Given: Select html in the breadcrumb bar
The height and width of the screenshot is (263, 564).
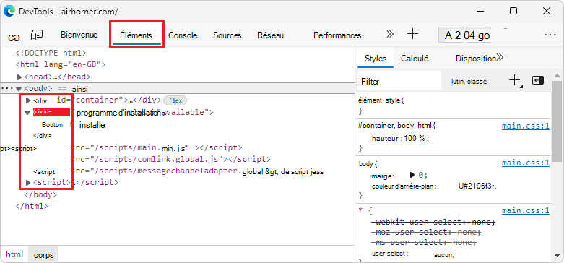Looking at the screenshot, I should click(14, 255).
